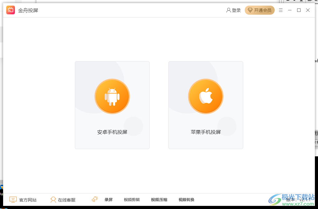Click the 版本 version text
318x209 pixels.
click(x=298, y=200)
